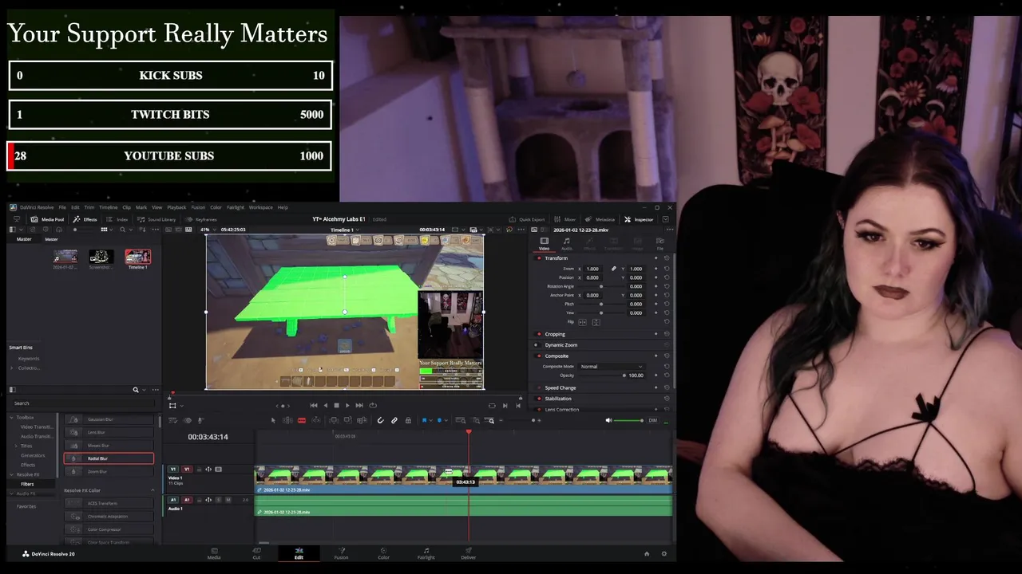Image resolution: width=1022 pixels, height=574 pixels.
Task: Switch to the Deliver page
Action: [x=468, y=552]
